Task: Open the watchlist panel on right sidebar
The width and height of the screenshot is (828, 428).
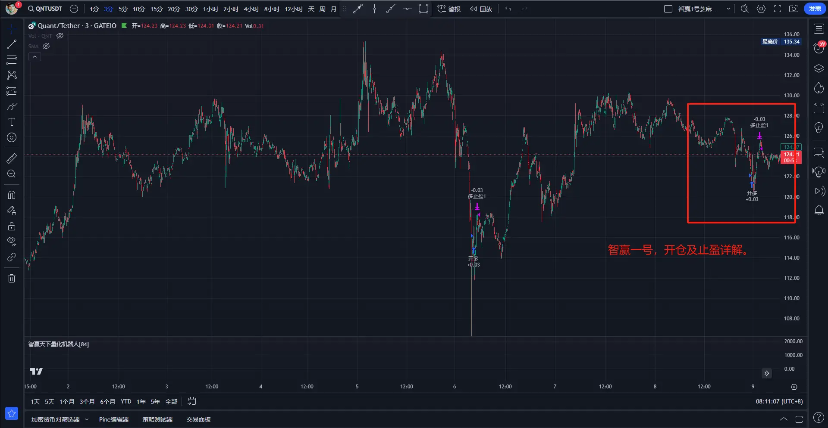Action: tap(819, 29)
